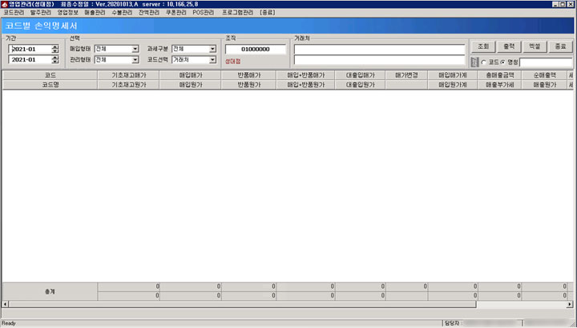Open the 매입형태 dropdown
This screenshot has width=577, height=328.
click(x=135, y=49)
